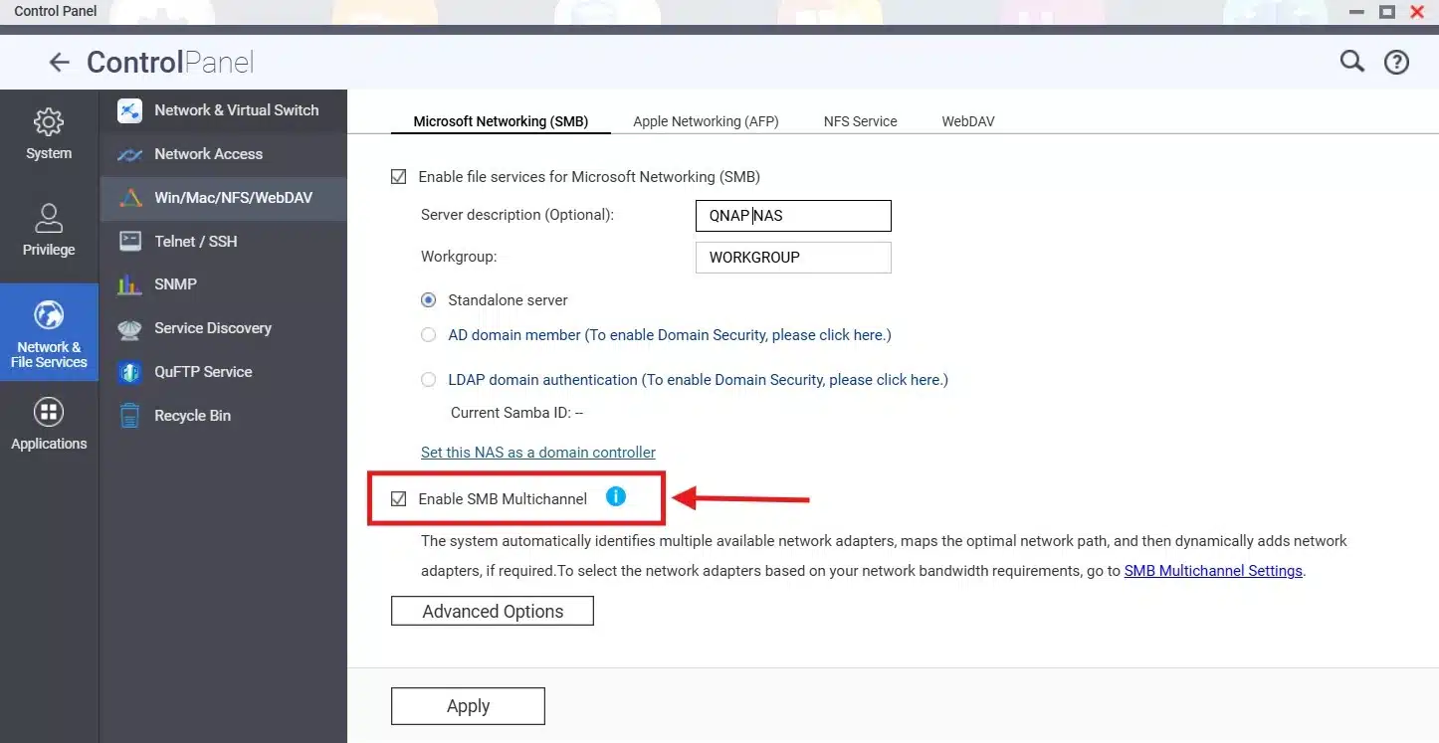Switch to the Apple Networking (AFP) tab
The width and height of the screenshot is (1439, 743).
[x=706, y=120]
